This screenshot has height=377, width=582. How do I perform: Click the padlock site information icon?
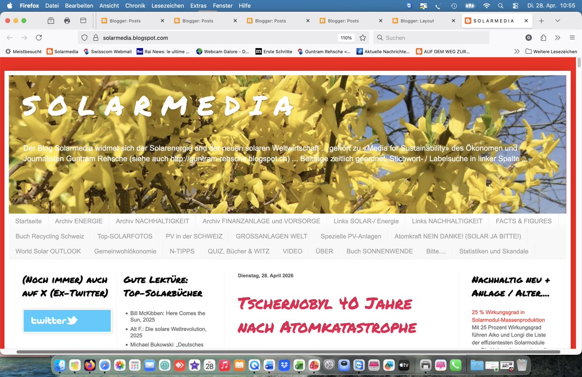pos(96,38)
